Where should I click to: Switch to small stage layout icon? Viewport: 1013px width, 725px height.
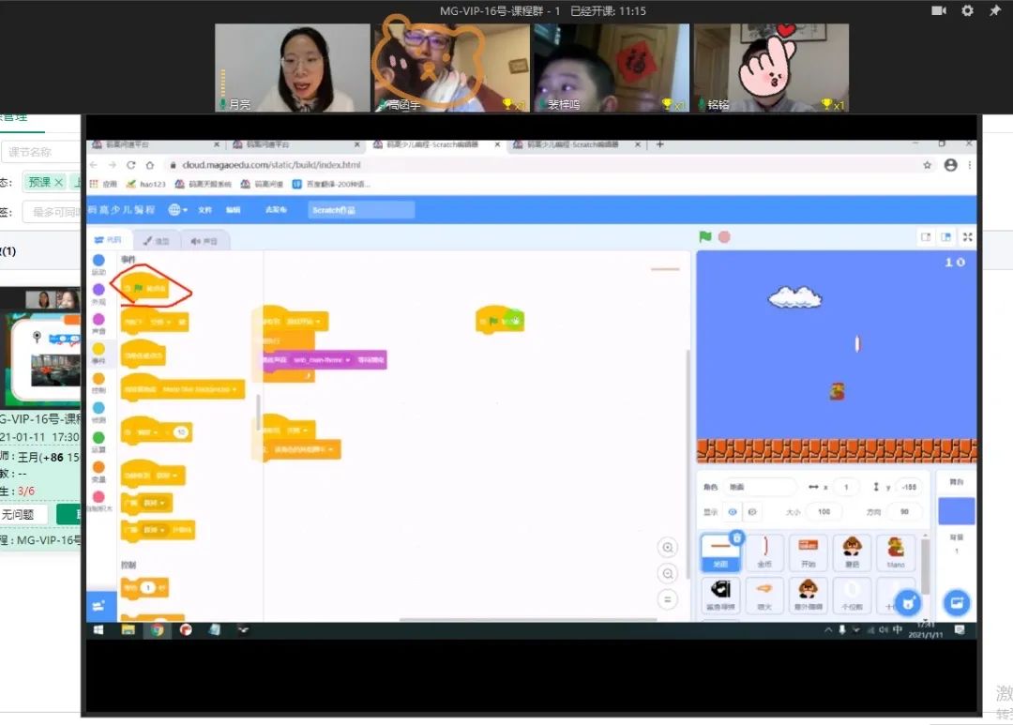[926, 237]
